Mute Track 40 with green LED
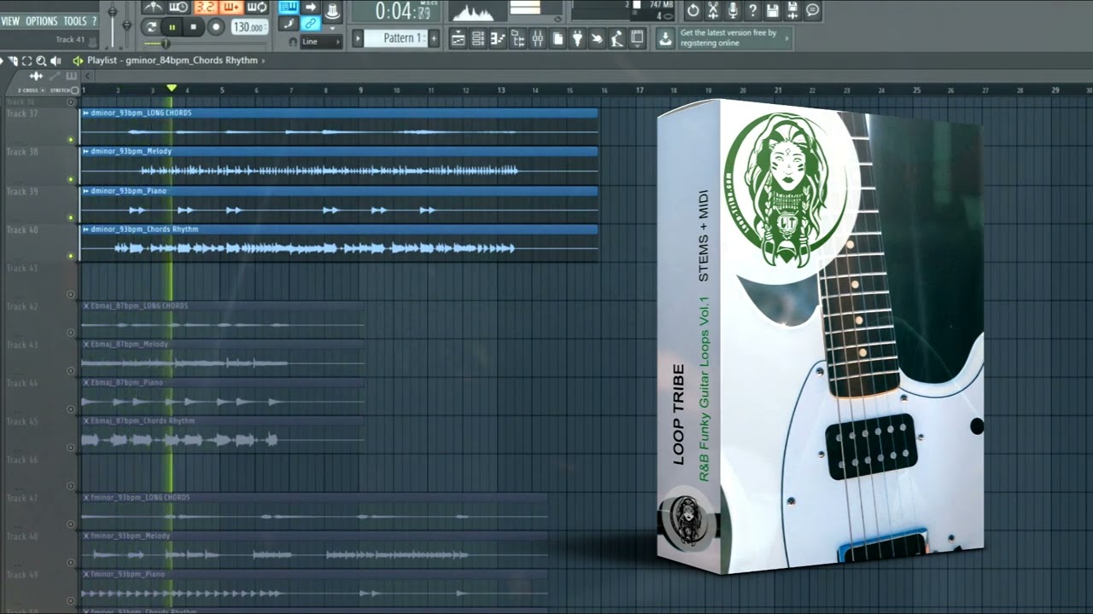This screenshot has width=1093, height=614. [x=71, y=256]
